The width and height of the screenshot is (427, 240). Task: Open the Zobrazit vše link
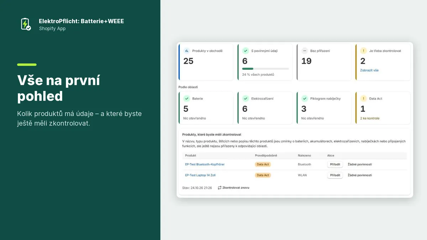coord(369,70)
